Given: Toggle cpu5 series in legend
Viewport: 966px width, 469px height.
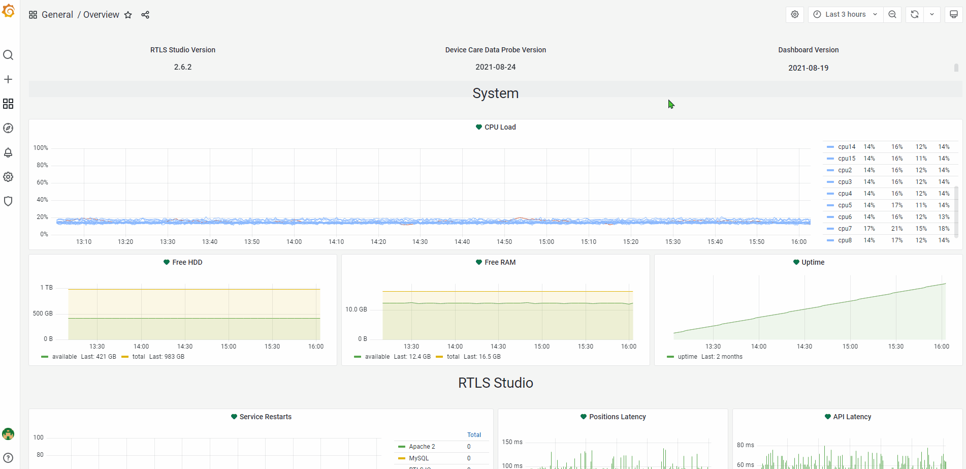Looking at the screenshot, I should 845,205.
